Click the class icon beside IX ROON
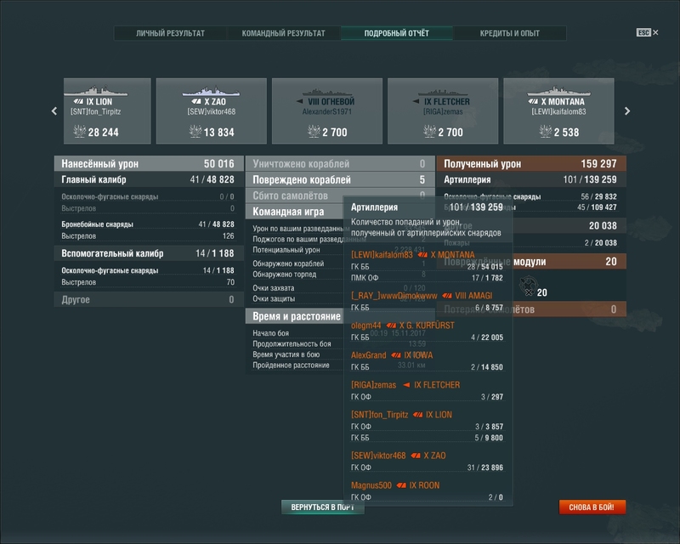This screenshot has width=680, height=544. click(401, 485)
